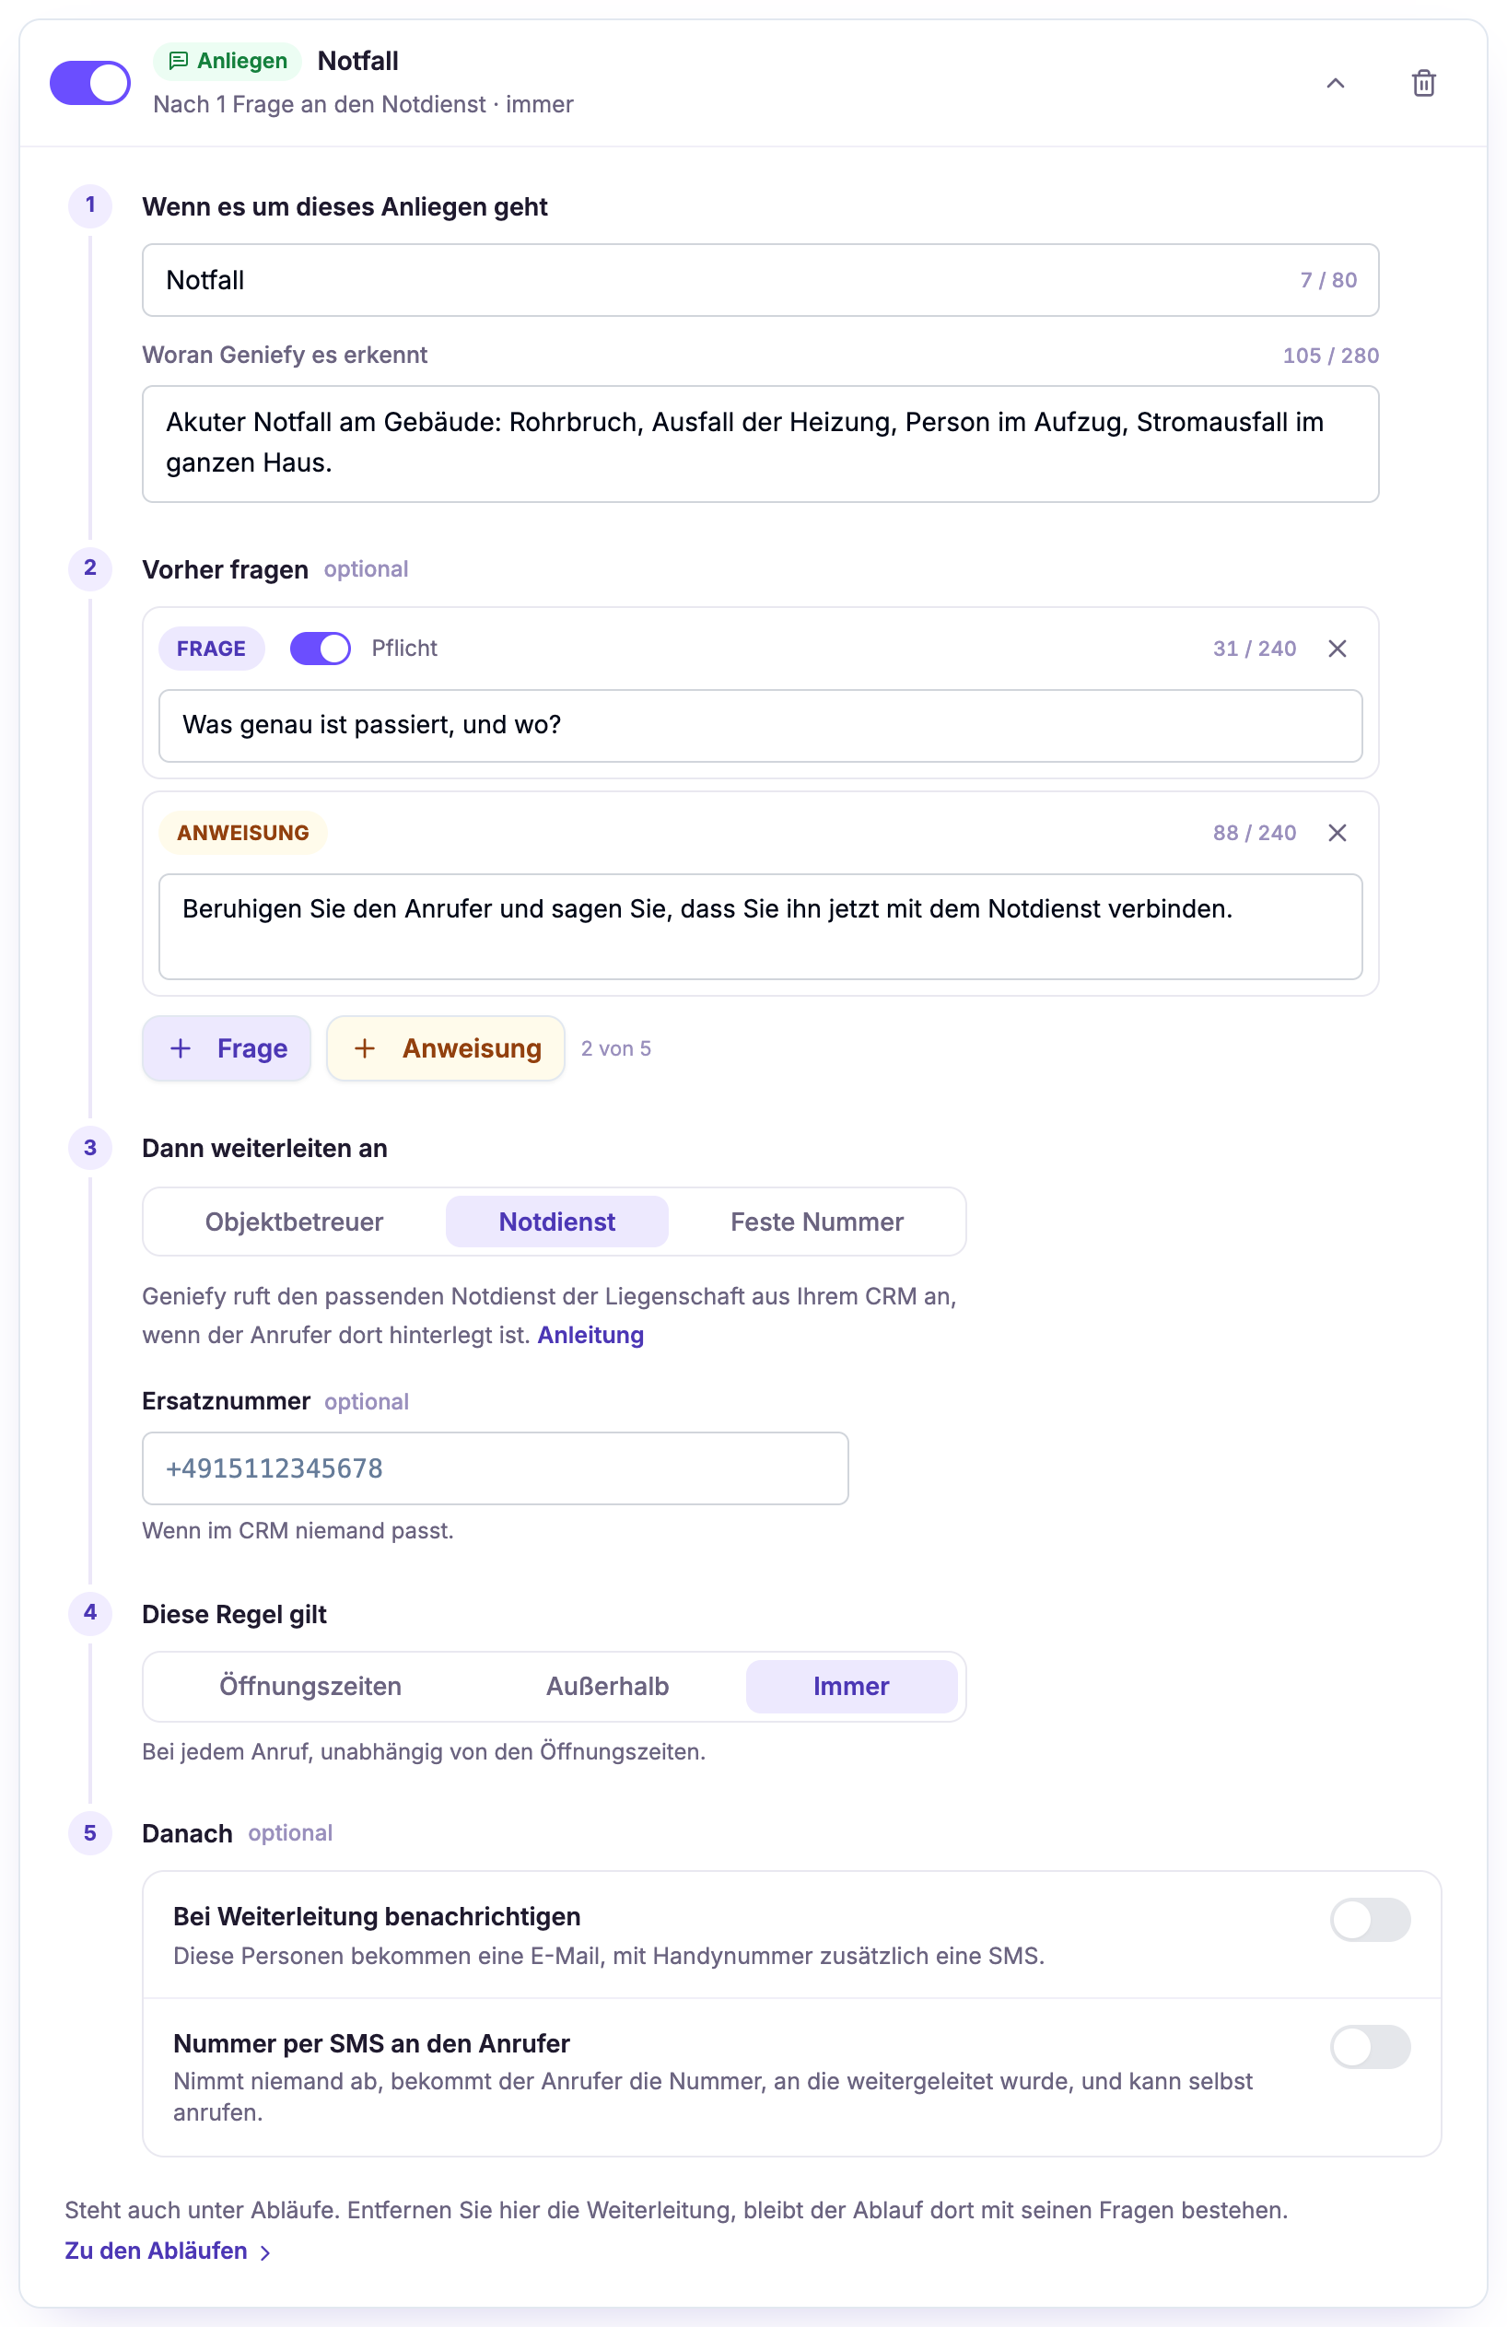Delete the Notfall rule with trash icon

pyautogui.click(x=1423, y=83)
